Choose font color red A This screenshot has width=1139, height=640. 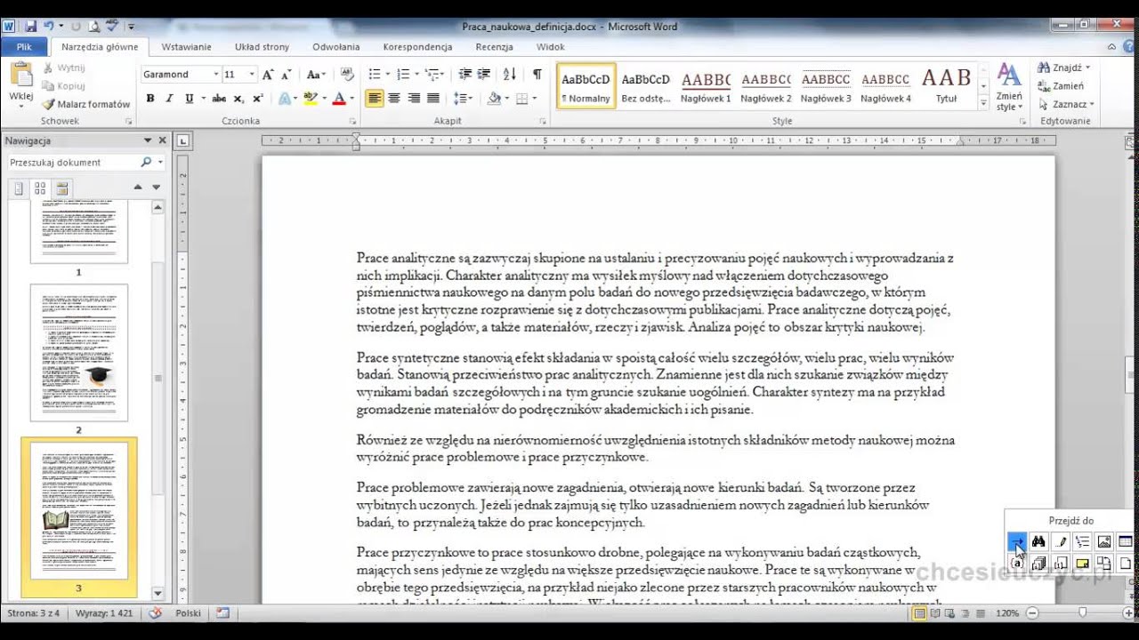coord(338,99)
